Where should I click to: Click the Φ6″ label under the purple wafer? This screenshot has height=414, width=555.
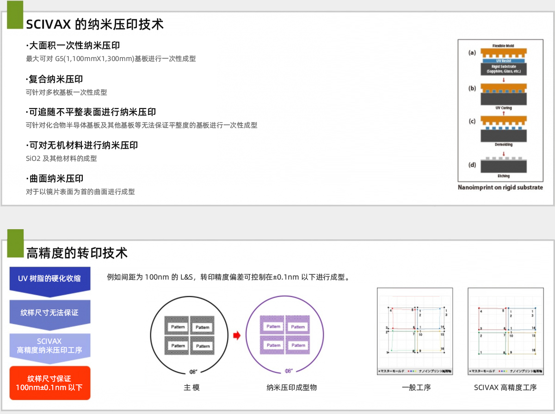289,371
